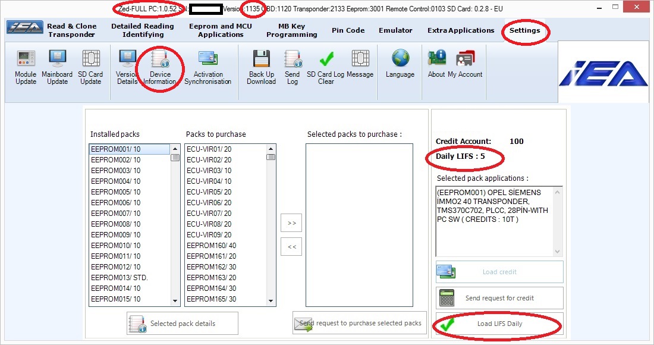This screenshot has height=345, width=654.
Task: Click Send request for credit
Action: coord(499,298)
